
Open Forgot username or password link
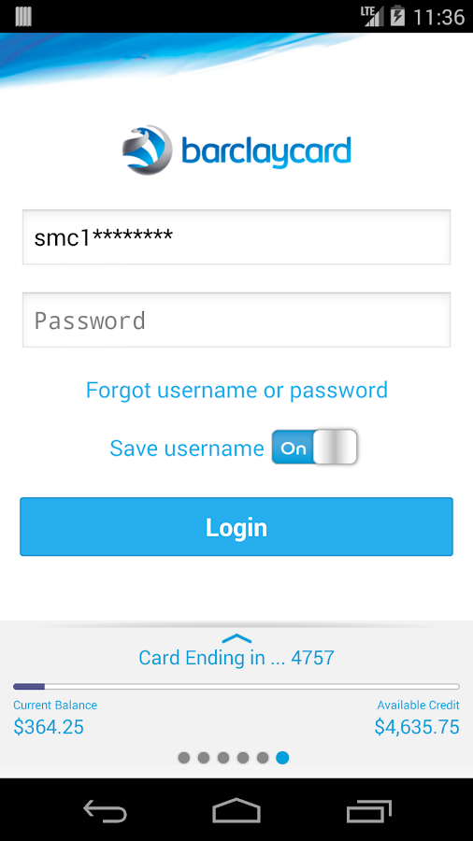[236, 390]
